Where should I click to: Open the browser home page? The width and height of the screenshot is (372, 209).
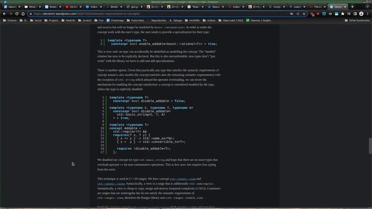23,14
